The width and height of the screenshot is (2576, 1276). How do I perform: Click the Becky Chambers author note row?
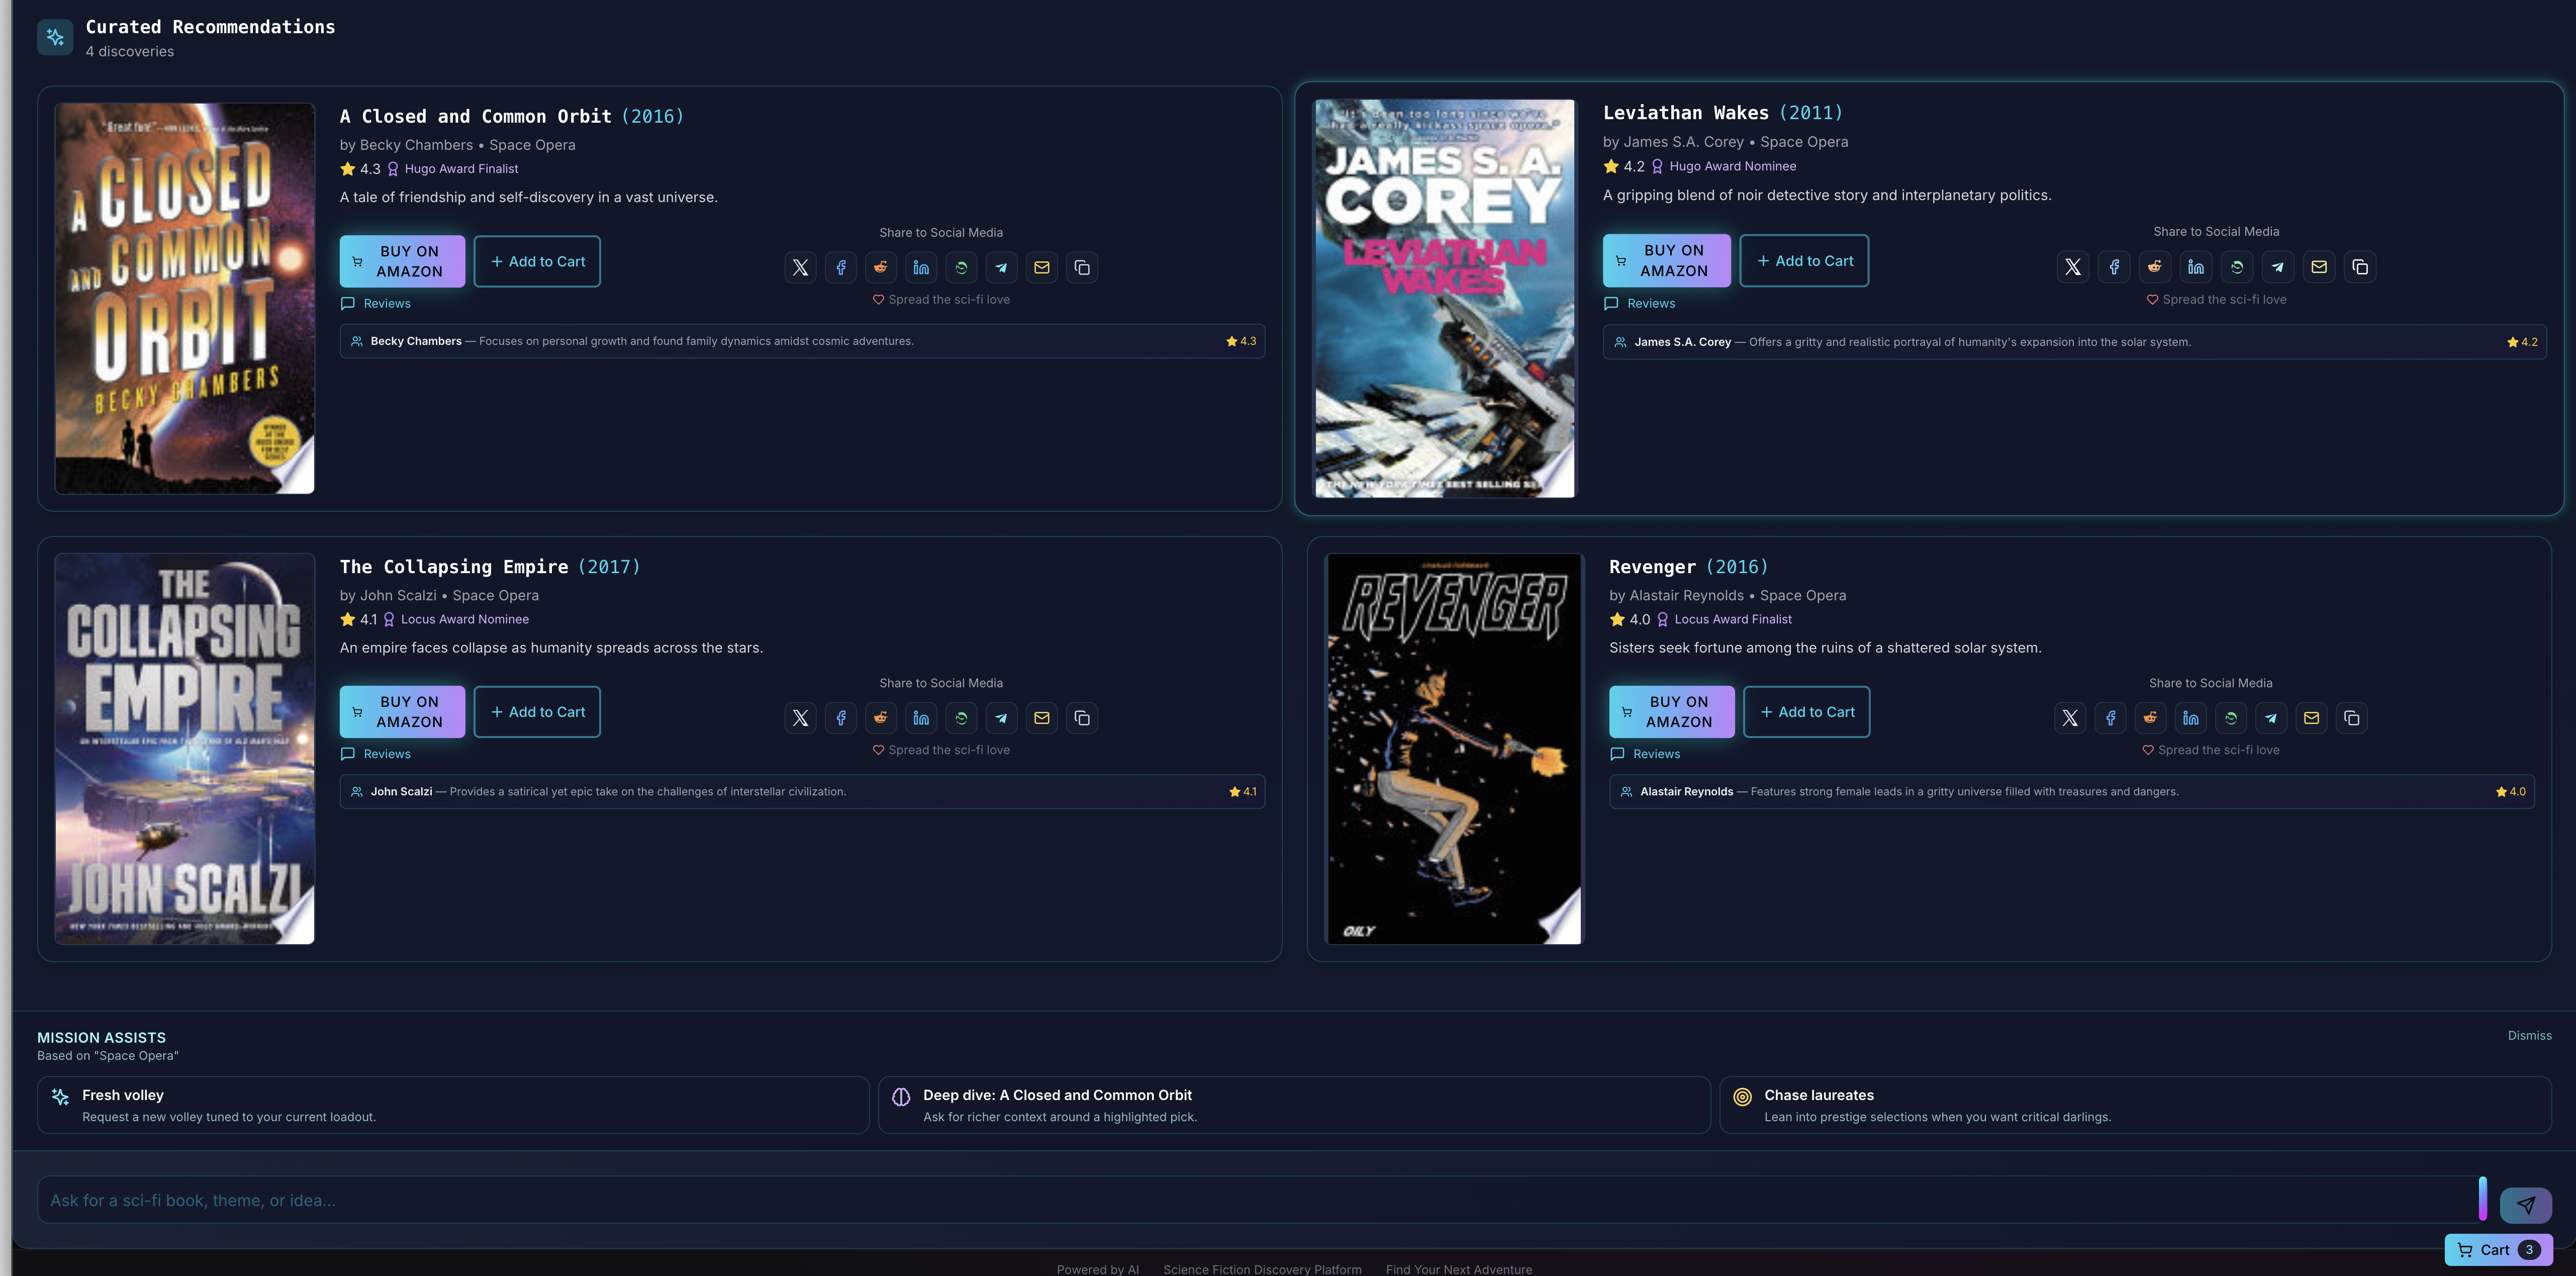[802, 341]
